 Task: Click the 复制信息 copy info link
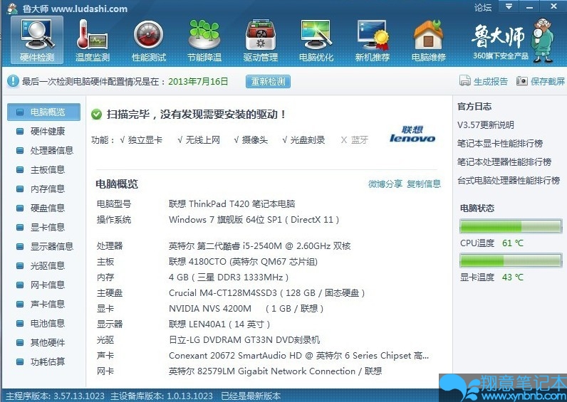(424, 184)
